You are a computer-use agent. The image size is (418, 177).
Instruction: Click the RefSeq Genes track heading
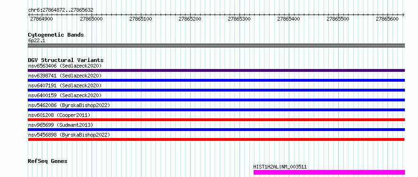(48, 162)
